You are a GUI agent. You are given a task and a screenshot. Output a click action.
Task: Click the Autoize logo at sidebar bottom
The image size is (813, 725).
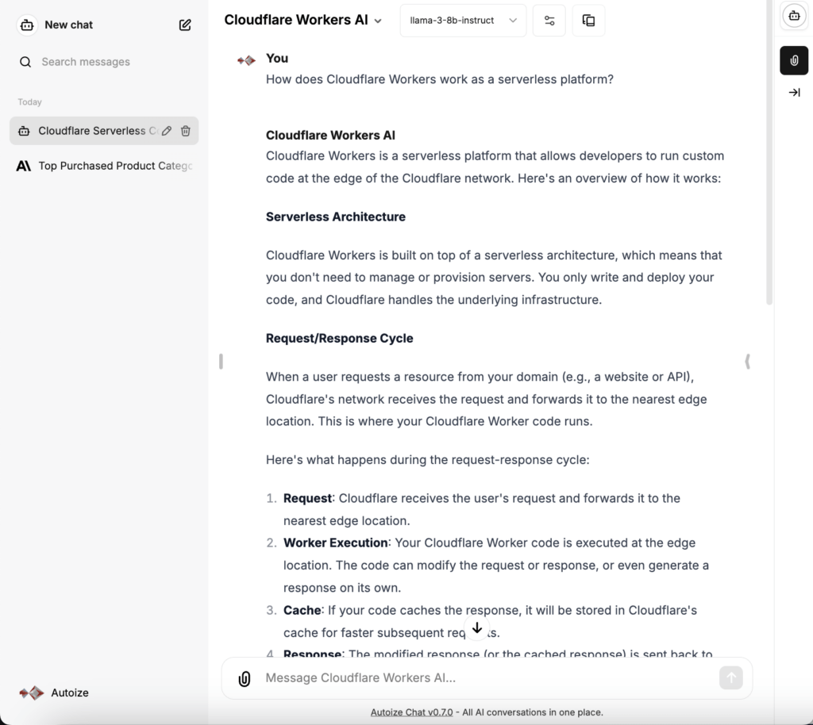coord(32,692)
